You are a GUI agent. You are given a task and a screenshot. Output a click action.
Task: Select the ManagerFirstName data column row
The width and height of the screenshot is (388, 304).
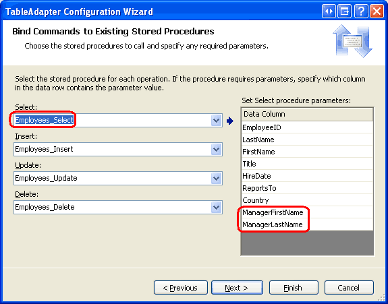[307, 212]
